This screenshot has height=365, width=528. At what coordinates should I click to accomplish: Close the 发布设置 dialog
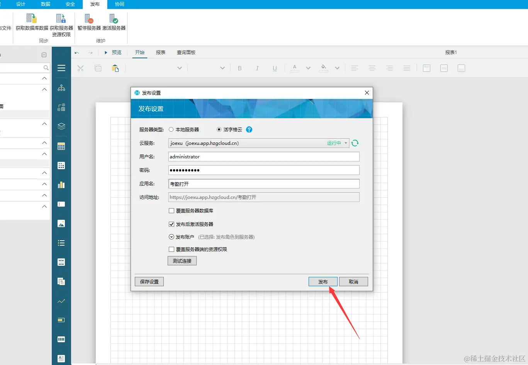(367, 93)
